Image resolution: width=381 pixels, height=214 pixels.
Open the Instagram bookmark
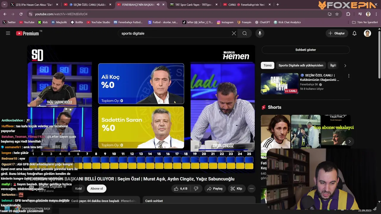coord(225,22)
